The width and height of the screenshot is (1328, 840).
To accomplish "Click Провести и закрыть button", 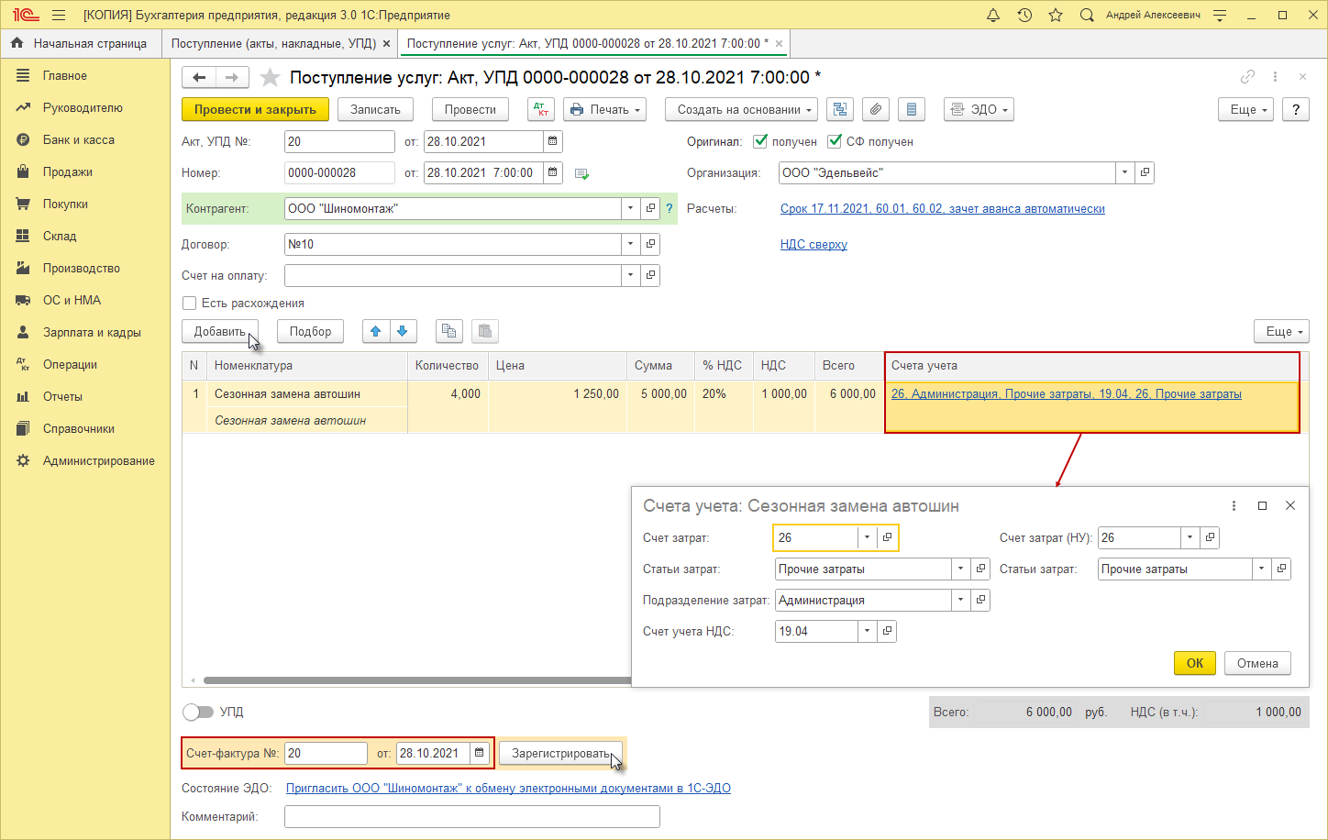I will tap(255, 109).
